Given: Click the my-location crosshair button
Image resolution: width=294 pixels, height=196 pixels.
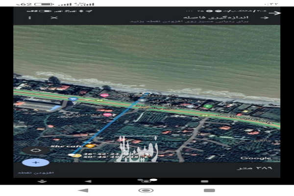Looking at the screenshot, I should pyautogui.click(x=36, y=150).
